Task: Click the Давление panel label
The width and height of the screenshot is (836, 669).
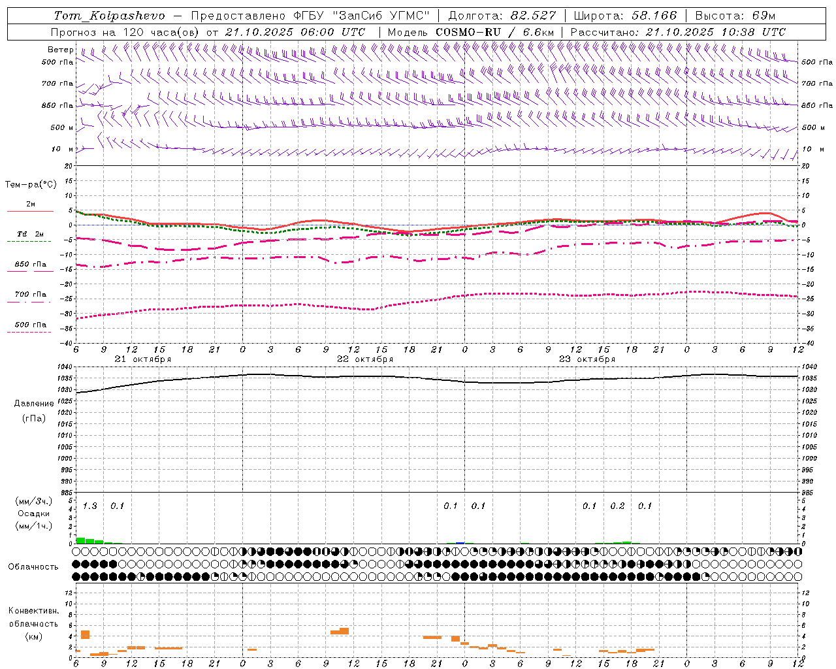Action: click(x=34, y=404)
